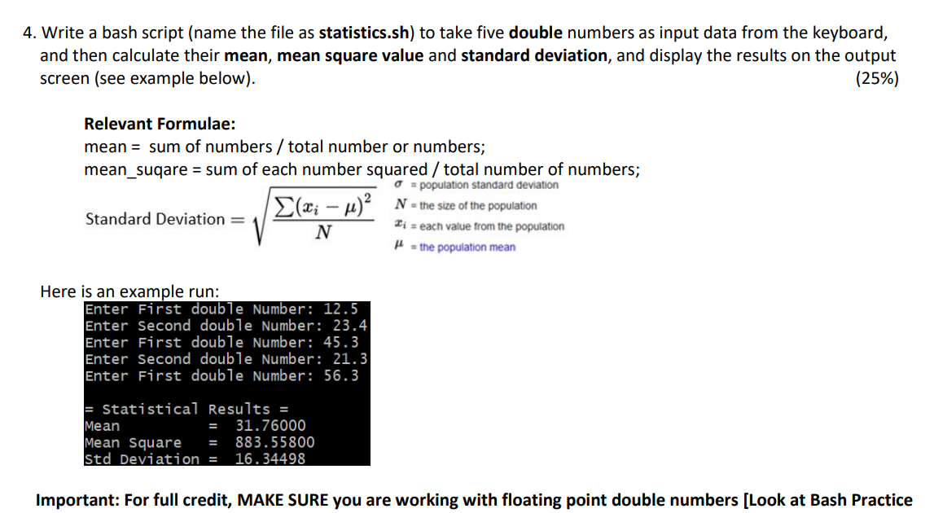Click the bold words "mean square value"

350,55
